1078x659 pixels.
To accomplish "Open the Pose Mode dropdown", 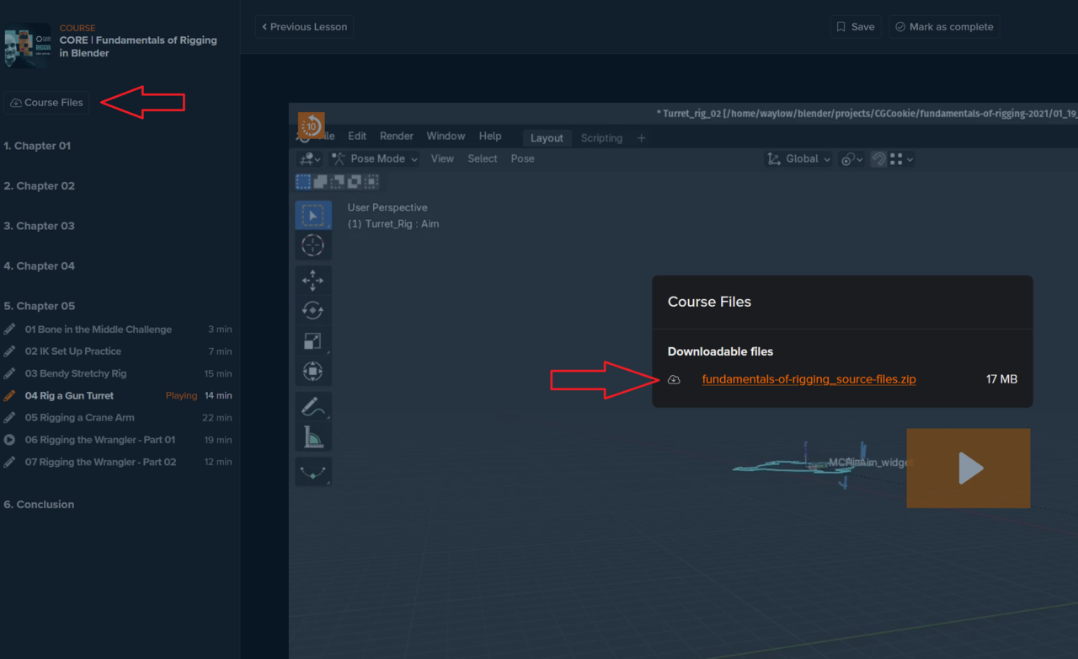I will (375, 159).
